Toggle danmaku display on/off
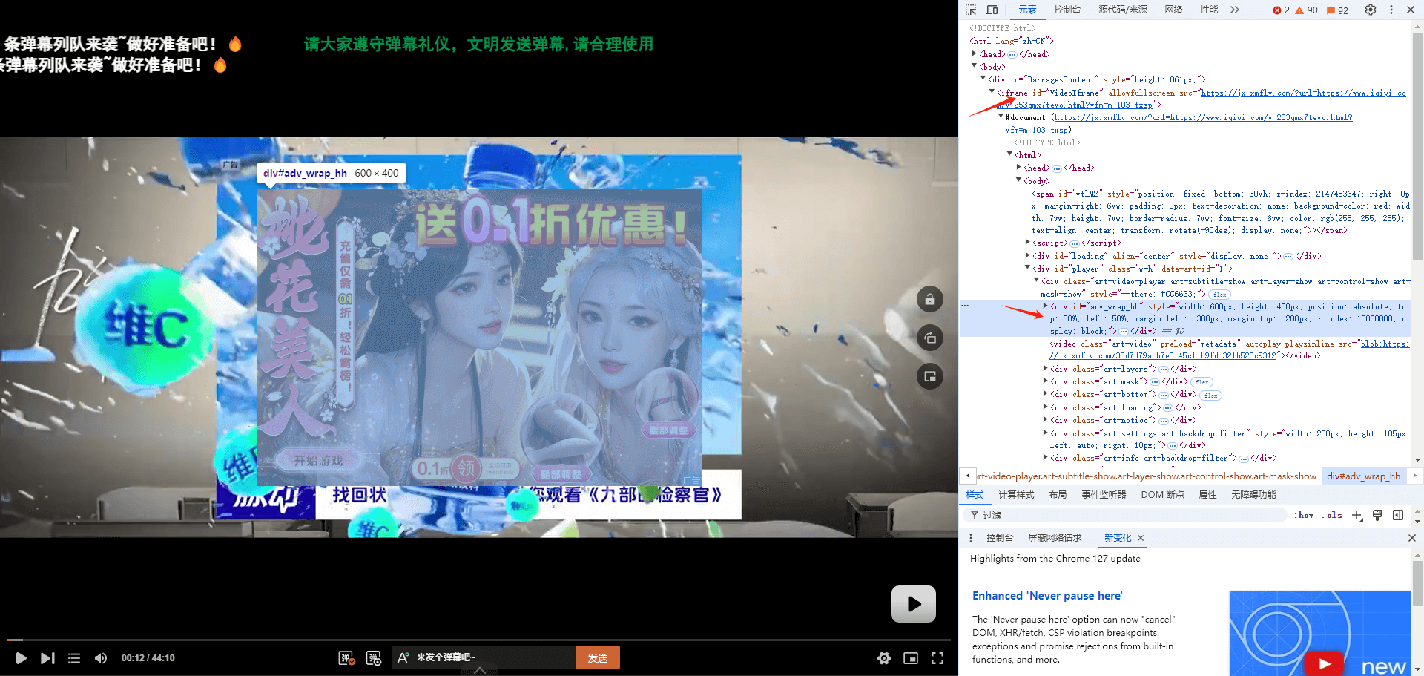This screenshot has width=1424, height=676. 346,658
